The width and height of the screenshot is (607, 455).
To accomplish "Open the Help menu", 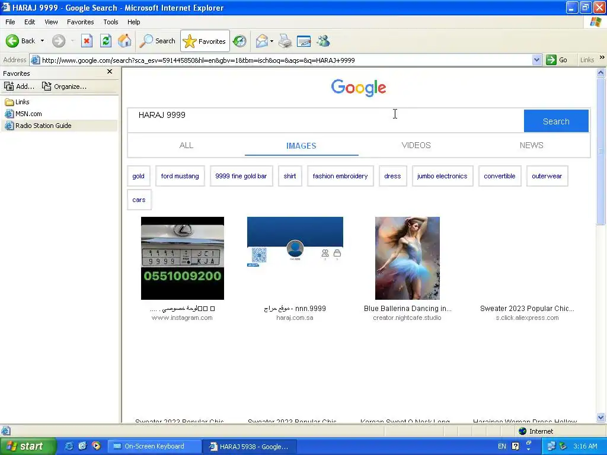I will (133, 22).
